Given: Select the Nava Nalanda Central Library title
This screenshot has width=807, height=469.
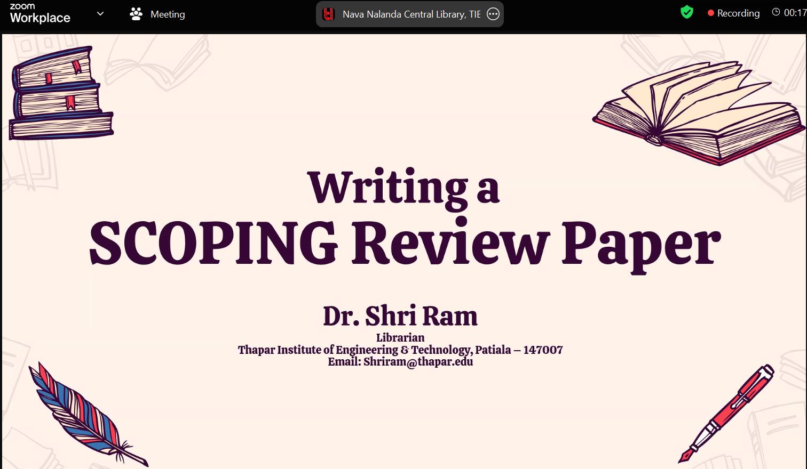Looking at the screenshot, I should 411,14.
